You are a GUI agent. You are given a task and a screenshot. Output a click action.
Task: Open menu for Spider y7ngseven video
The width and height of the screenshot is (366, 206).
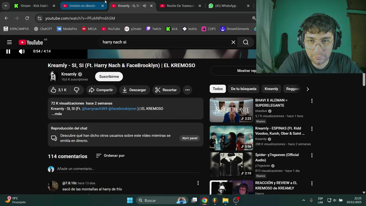coord(312,155)
